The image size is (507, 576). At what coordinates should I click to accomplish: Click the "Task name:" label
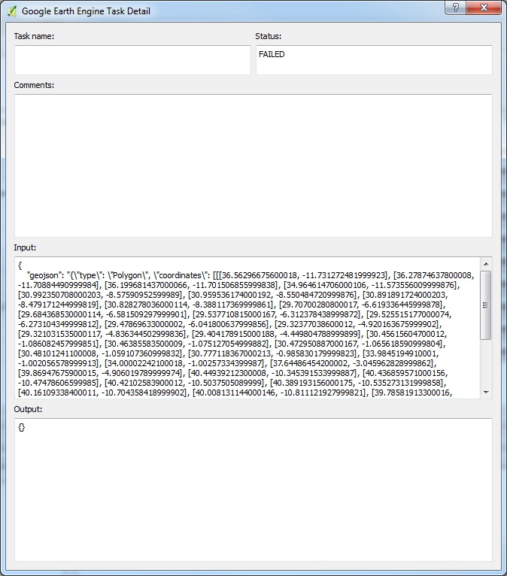pyautogui.click(x=34, y=36)
